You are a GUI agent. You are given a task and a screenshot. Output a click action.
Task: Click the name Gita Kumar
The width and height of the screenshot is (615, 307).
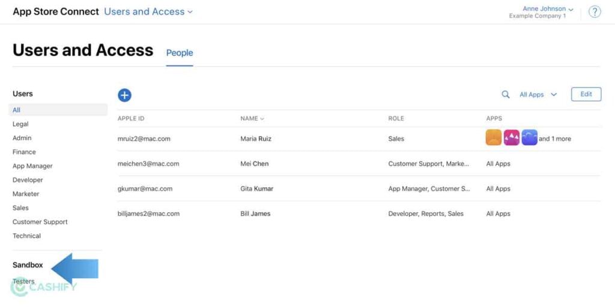[257, 189]
